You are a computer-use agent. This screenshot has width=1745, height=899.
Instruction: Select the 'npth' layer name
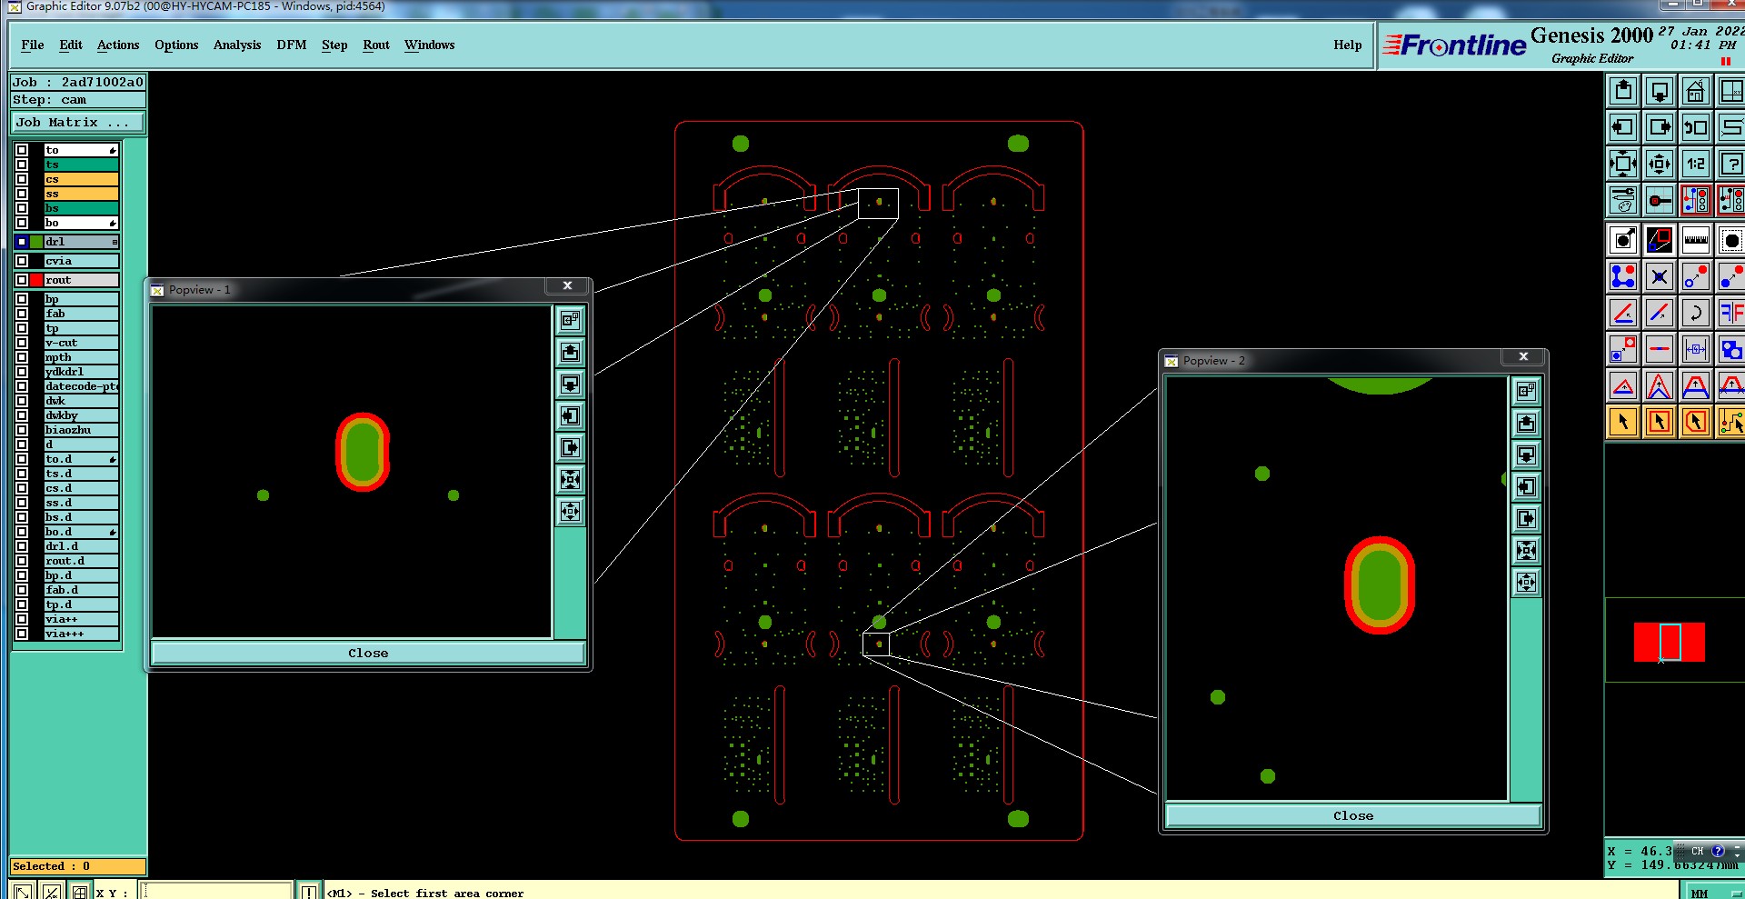(82, 357)
